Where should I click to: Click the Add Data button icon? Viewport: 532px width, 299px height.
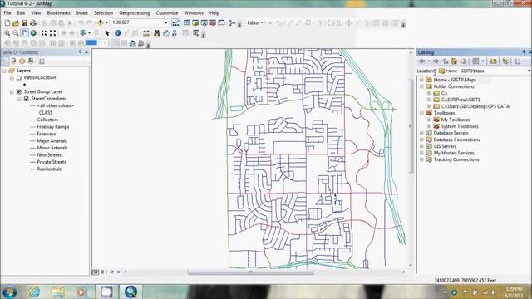[x=100, y=22]
